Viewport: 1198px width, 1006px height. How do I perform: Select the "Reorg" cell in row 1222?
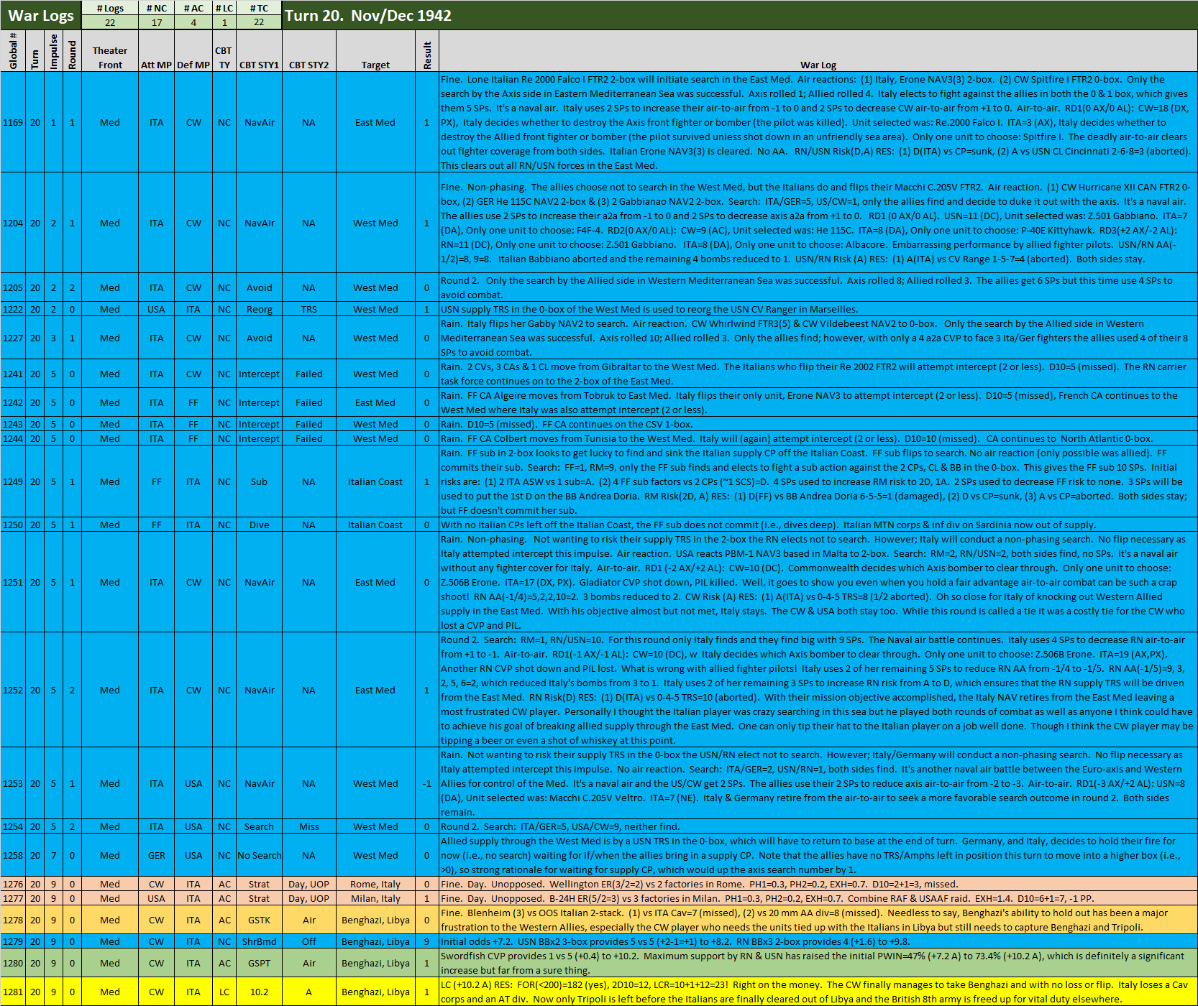pos(259,309)
